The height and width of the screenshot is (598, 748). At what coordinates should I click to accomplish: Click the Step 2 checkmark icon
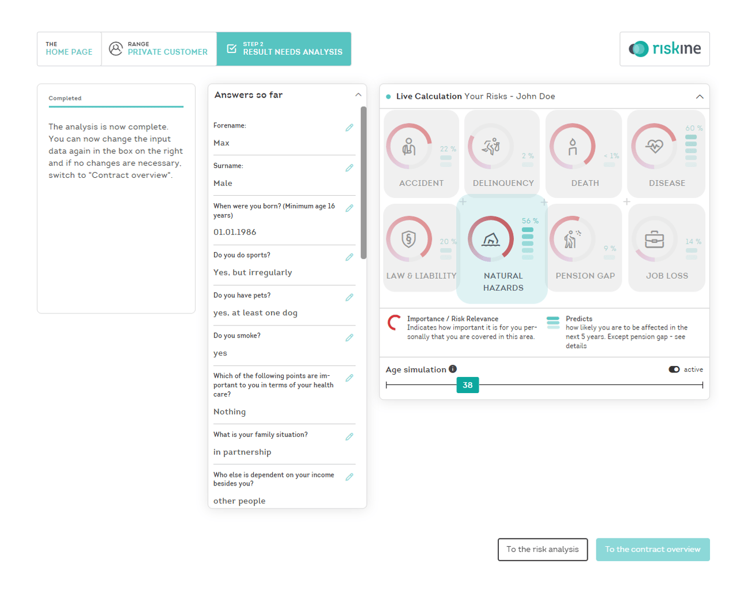(x=232, y=48)
